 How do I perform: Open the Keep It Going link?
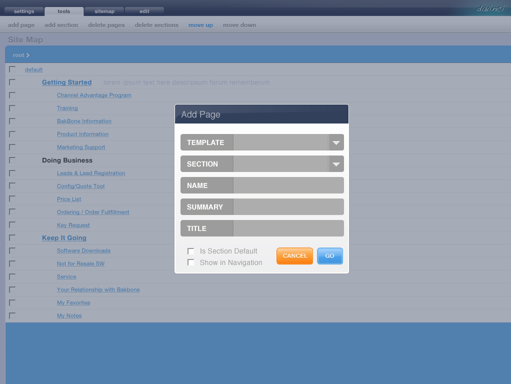pyautogui.click(x=64, y=237)
